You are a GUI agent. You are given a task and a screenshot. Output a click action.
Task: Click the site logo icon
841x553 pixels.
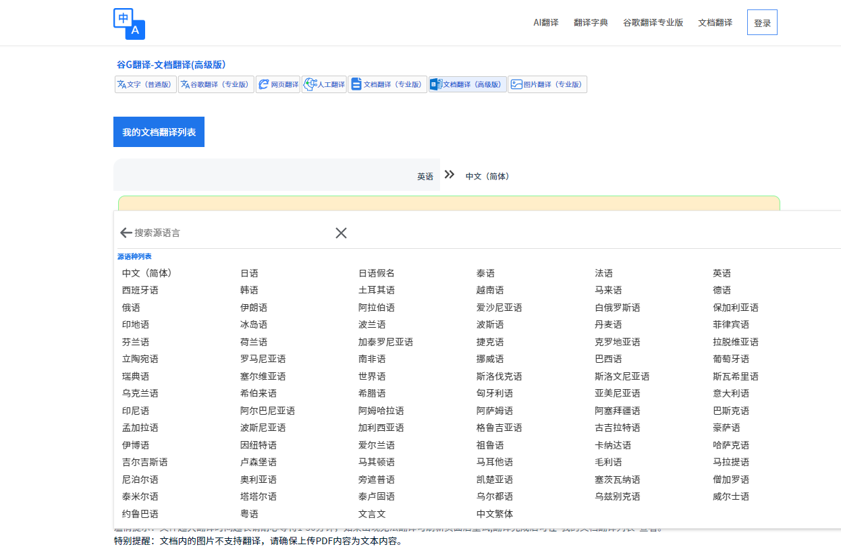(x=129, y=24)
